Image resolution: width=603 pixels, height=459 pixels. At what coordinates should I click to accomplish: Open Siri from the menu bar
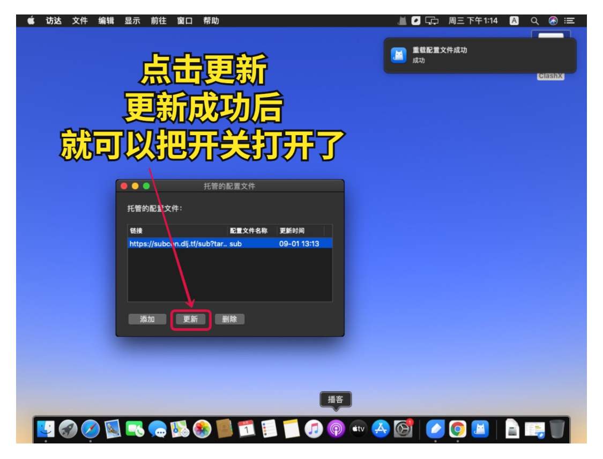[x=553, y=21]
